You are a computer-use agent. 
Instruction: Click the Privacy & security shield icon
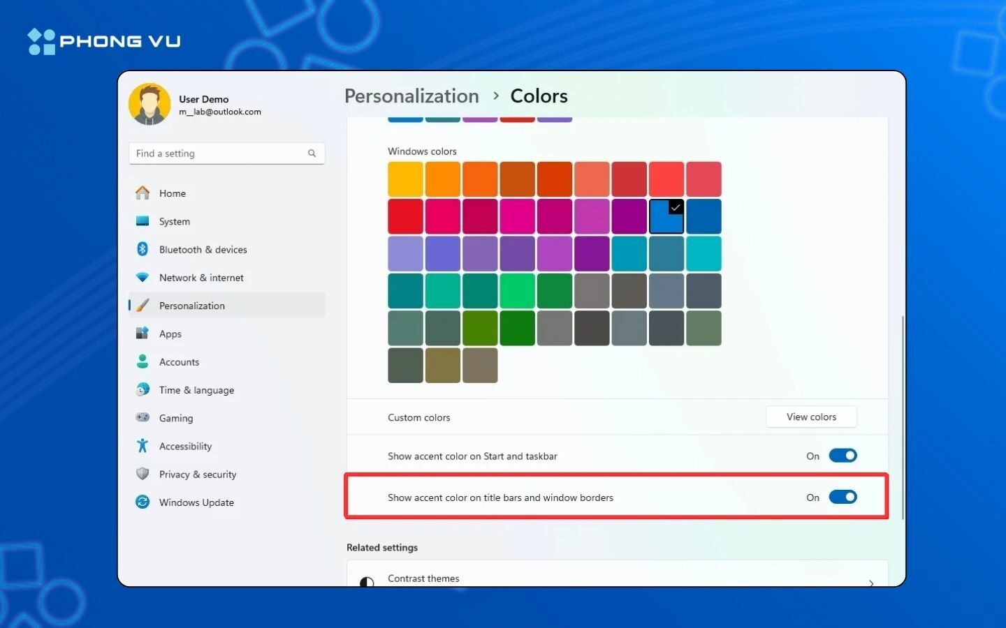143,474
